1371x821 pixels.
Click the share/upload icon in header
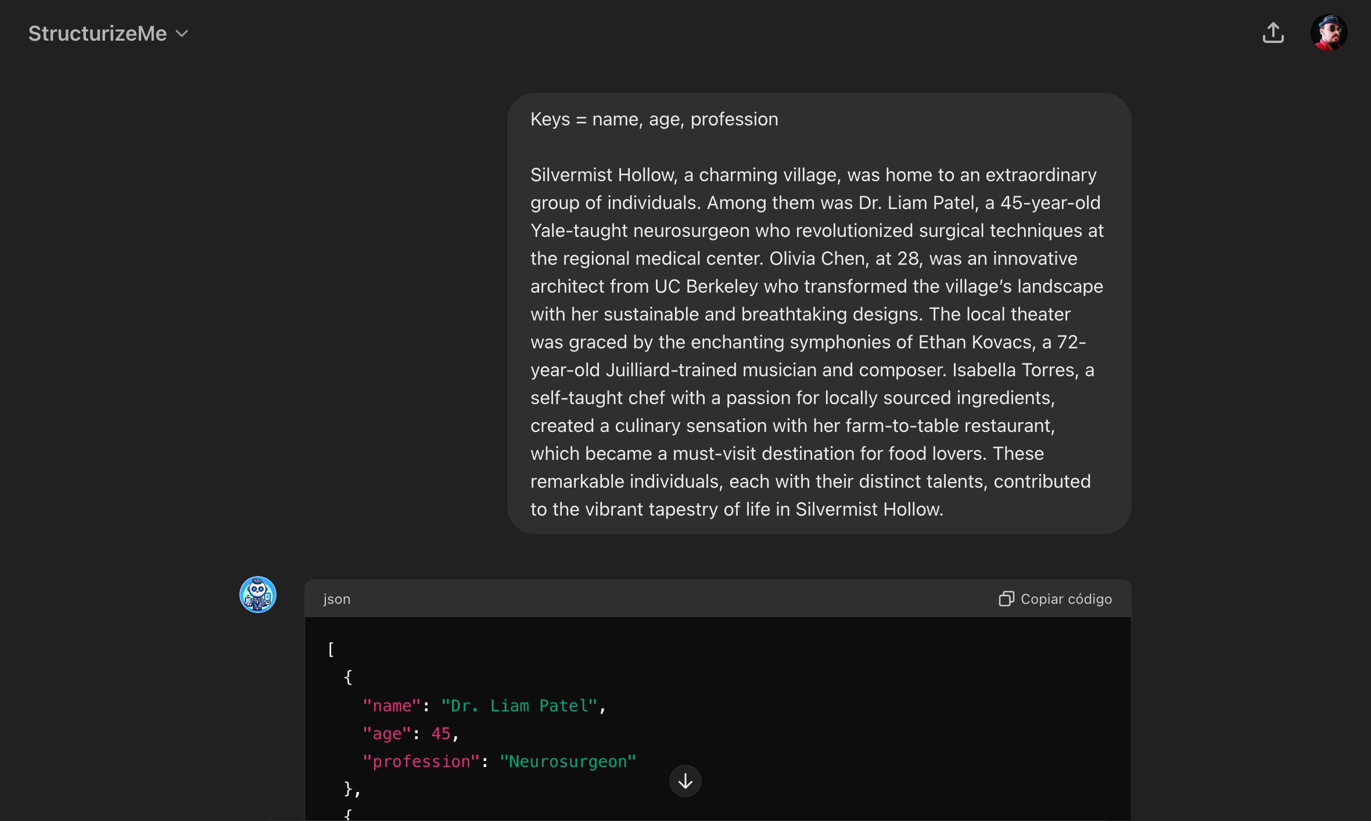click(1273, 33)
